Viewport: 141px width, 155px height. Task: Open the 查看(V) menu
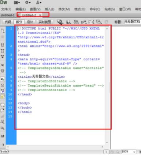point(35,9)
